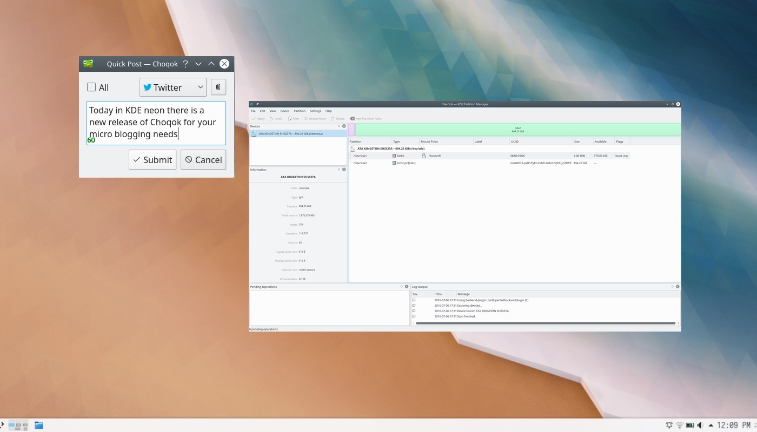
Task: Click the Partition column header
Action: pyautogui.click(x=370, y=141)
